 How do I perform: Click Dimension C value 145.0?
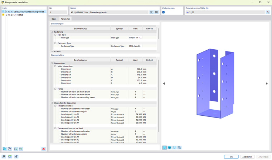pyautogui.click(x=135, y=75)
